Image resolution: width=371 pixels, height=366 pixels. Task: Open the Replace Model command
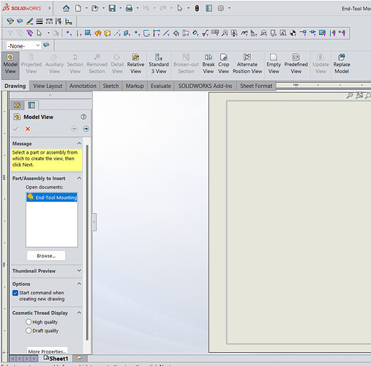(x=342, y=64)
